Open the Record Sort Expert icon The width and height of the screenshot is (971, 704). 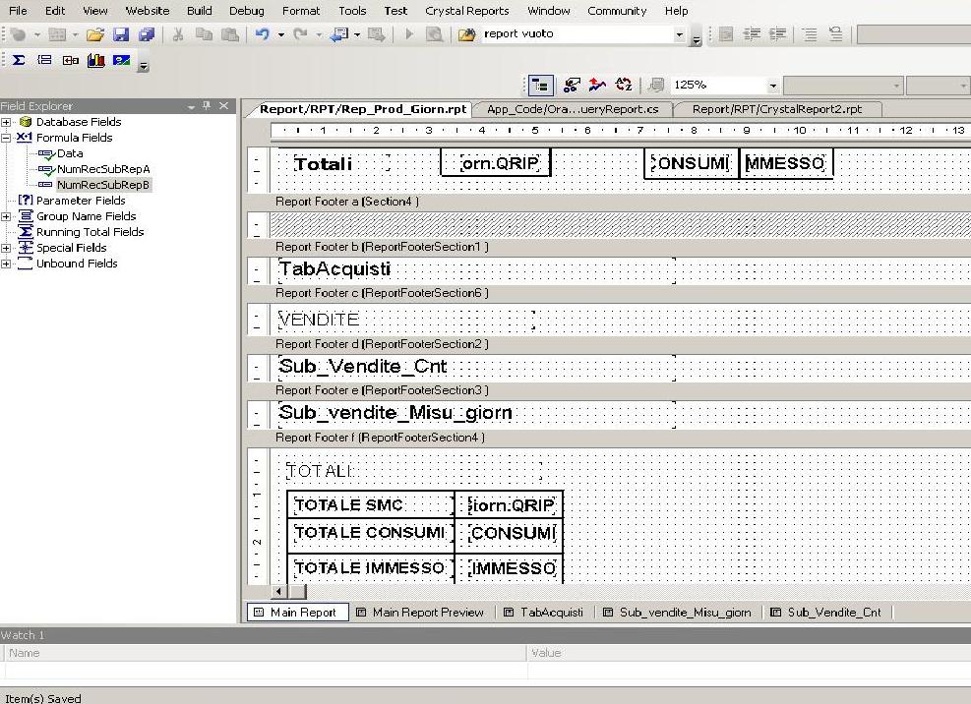point(623,85)
